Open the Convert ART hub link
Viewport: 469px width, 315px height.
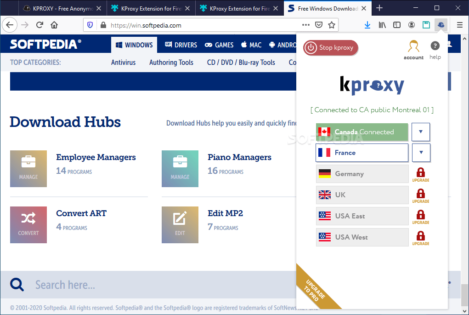coord(81,213)
